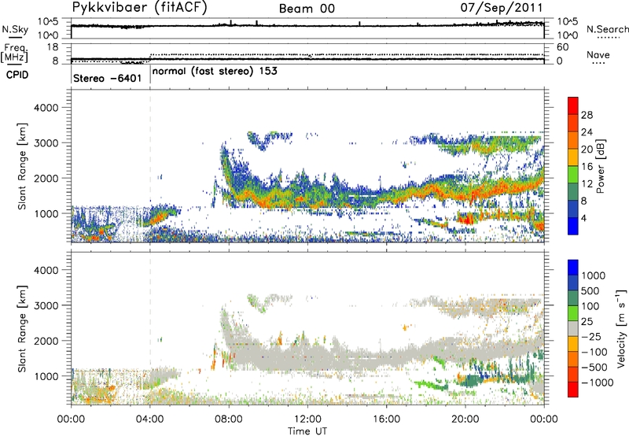Viewport: 629px width, 436px height.
Task: Click the 'Pykkvibaer (fitACF)' plot title
Action: coord(140,8)
